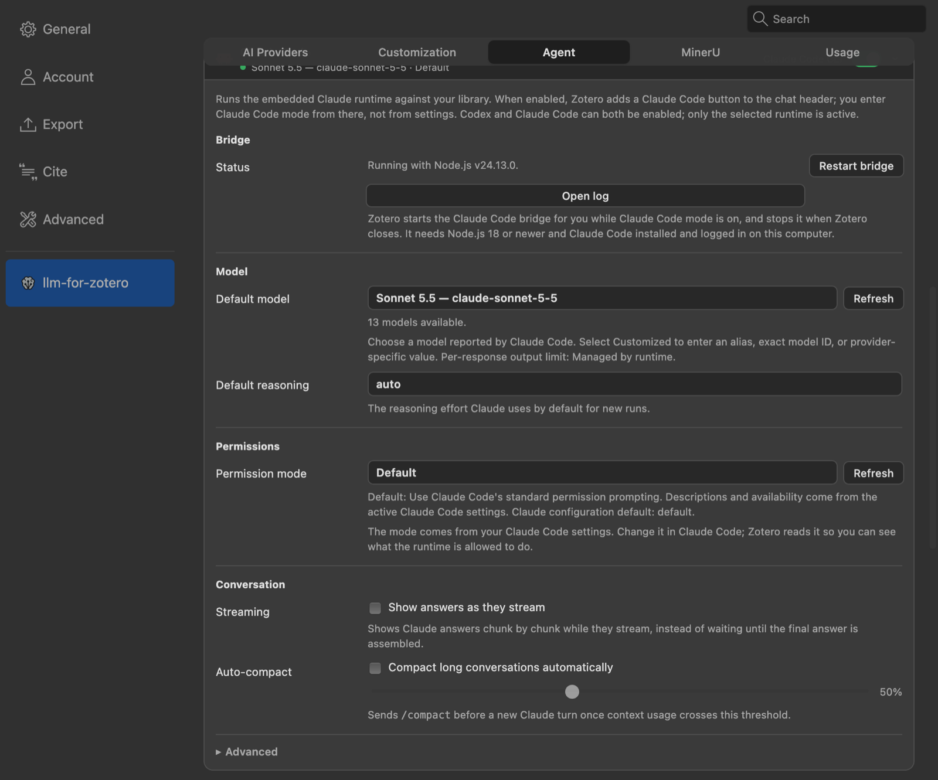Click the Account person icon
The width and height of the screenshot is (938, 780).
click(x=28, y=77)
